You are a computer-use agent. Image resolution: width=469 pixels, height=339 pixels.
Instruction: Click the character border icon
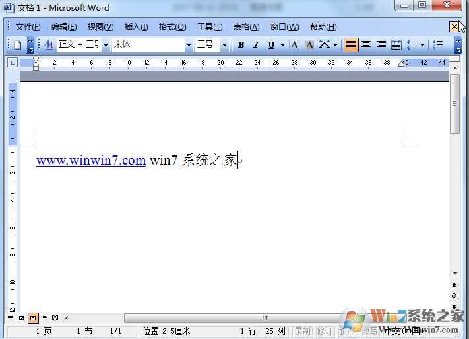click(x=294, y=45)
